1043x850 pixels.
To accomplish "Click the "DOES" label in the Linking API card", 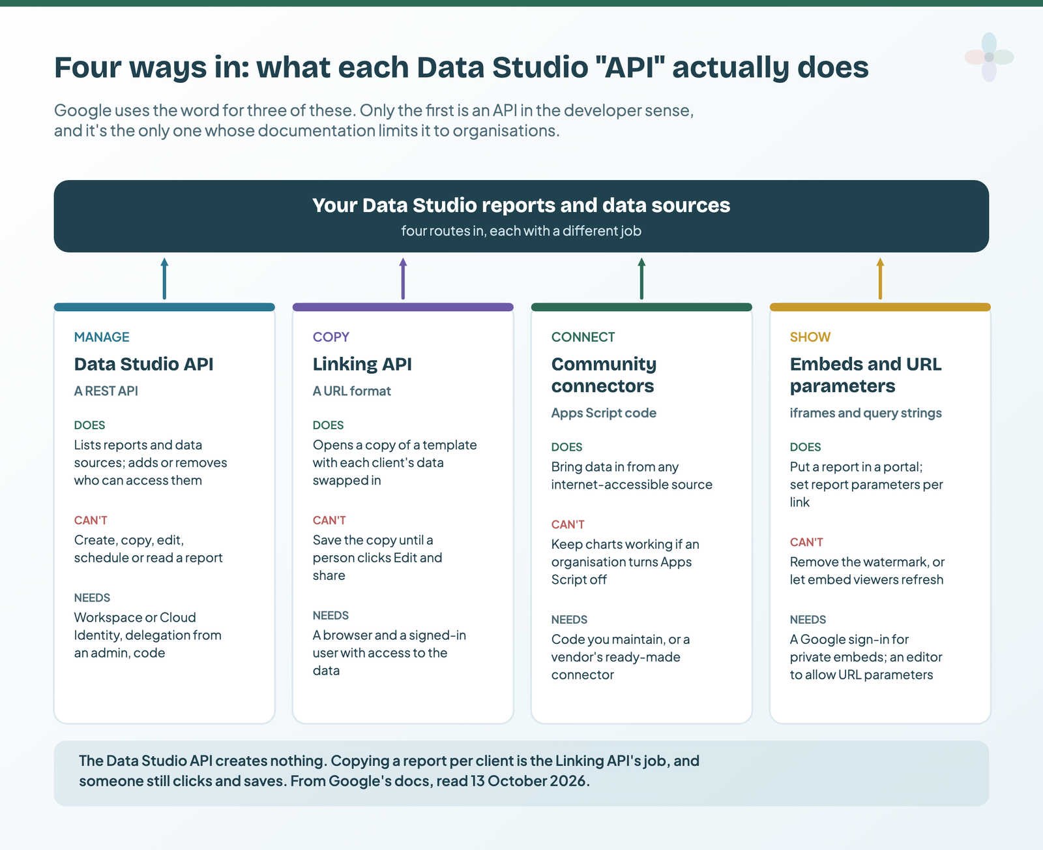I will 328,425.
